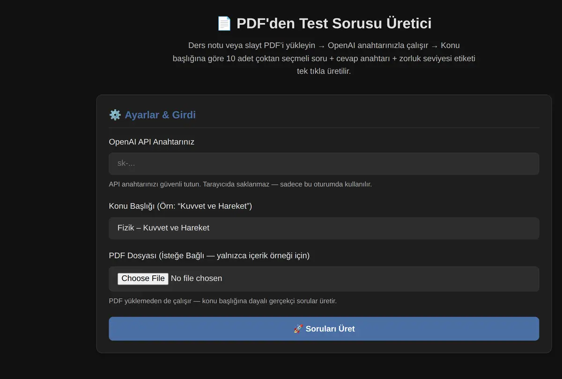Click the 'Konu Başlığı (Örn:' label
Viewport: 562px width, 379px height.
click(180, 206)
